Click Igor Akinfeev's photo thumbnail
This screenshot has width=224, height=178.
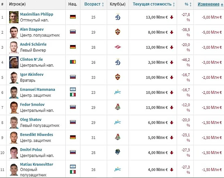pos(14,77)
